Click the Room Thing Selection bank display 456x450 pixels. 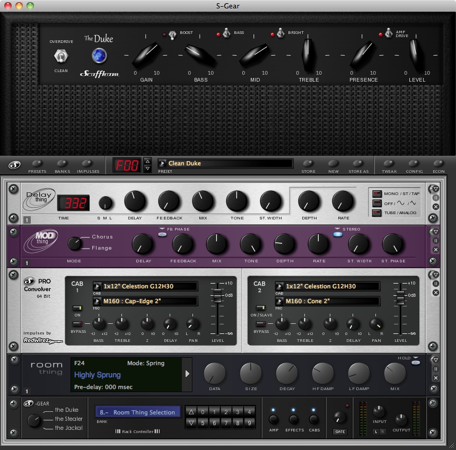point(138,412)
